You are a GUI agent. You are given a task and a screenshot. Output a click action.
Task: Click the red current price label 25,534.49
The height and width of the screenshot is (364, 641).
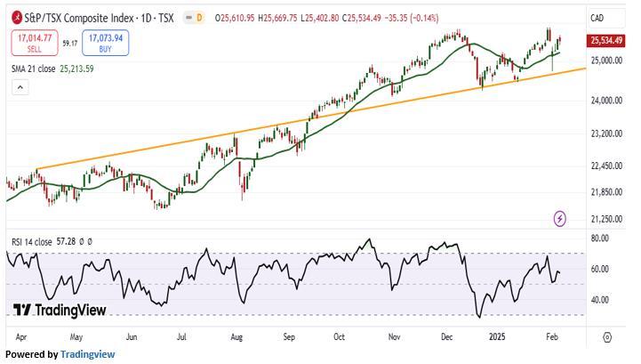coord(606,41)
